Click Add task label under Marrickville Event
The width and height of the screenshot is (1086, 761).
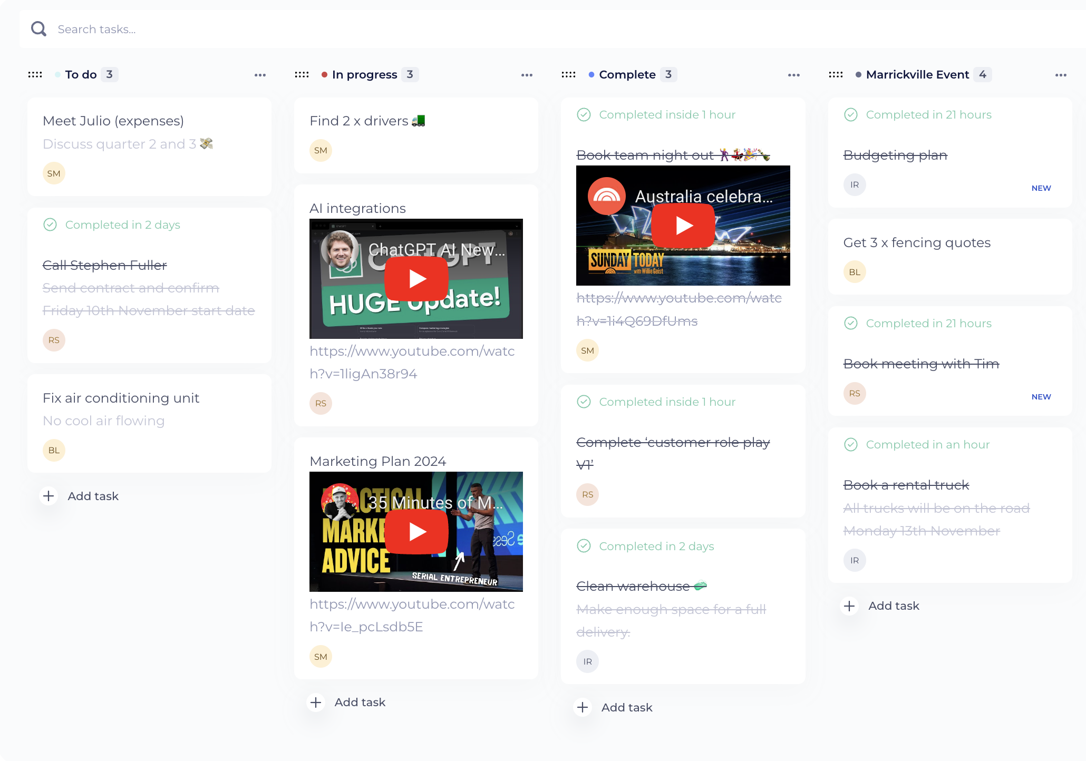894,606
